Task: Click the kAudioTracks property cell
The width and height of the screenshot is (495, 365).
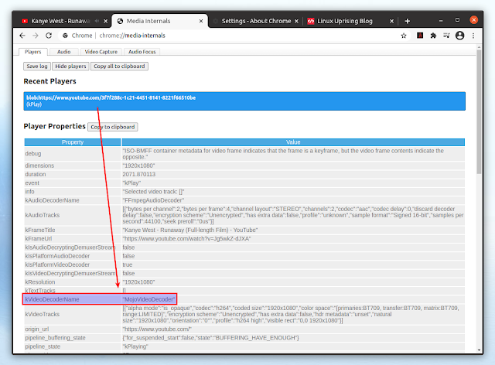Action: tap(73, 215)
